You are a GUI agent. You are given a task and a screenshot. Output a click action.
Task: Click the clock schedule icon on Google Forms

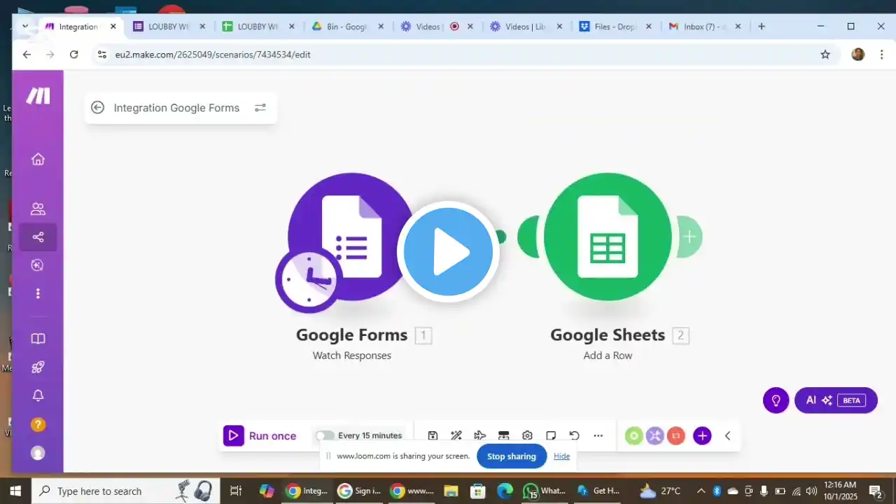tap(309, 279)
